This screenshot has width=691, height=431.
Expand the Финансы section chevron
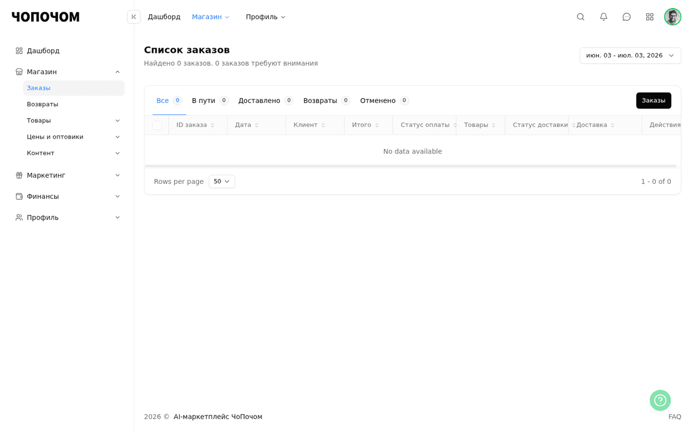pyautogui.click(x=117, y=197)
